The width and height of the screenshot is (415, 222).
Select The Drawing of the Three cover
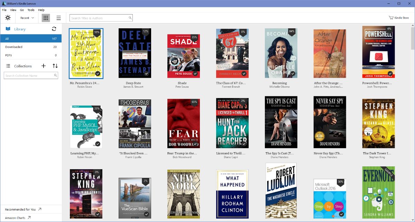pyautogui.click(x=86, y=194)
